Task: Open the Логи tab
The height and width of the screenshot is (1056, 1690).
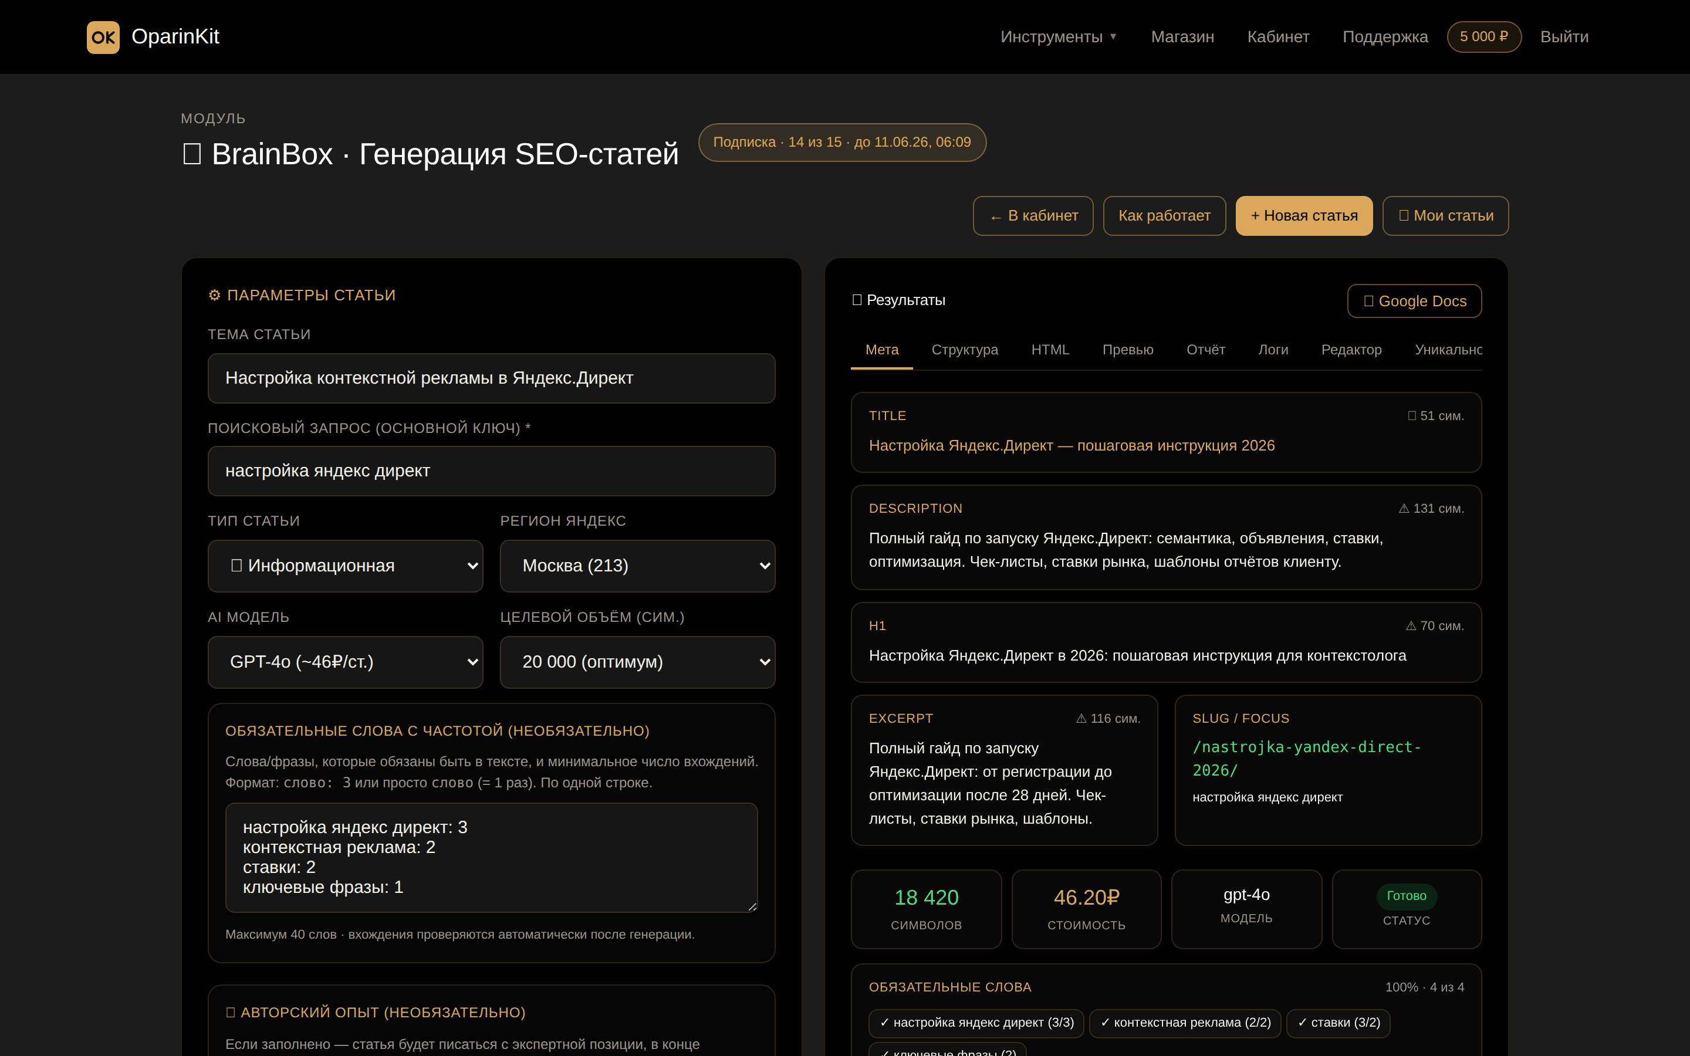Action: [1272, 350]
